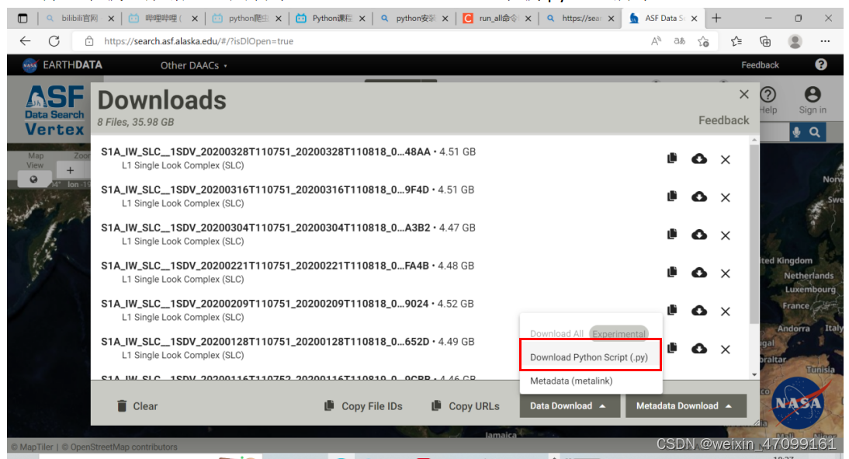
Task: Clear all files from the download queue
Action: tap(137, 406)
